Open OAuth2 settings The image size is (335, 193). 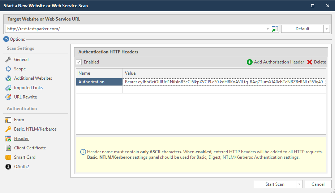point(21,167)
